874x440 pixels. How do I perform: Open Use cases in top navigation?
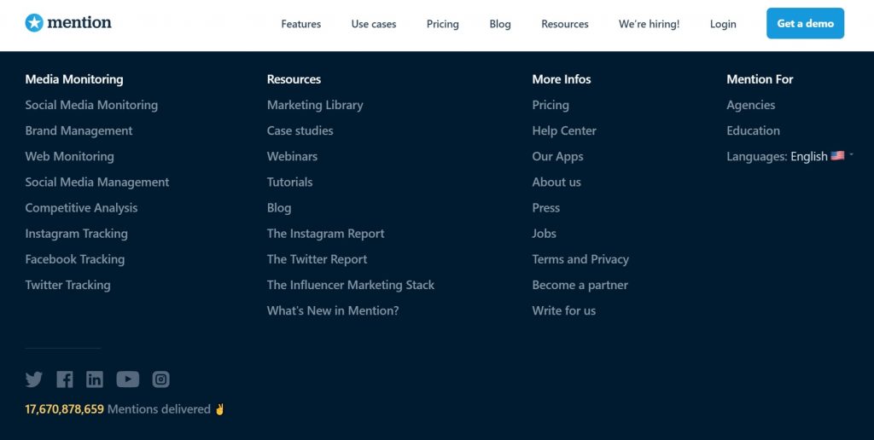374,24
